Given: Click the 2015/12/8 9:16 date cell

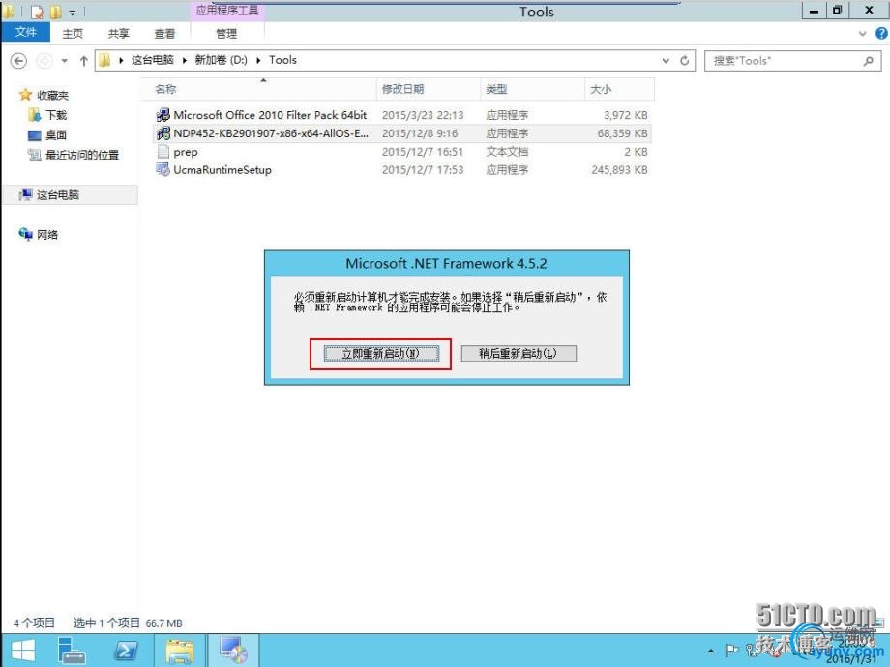Looking at the screenshot, I should [x=420, y=133].
